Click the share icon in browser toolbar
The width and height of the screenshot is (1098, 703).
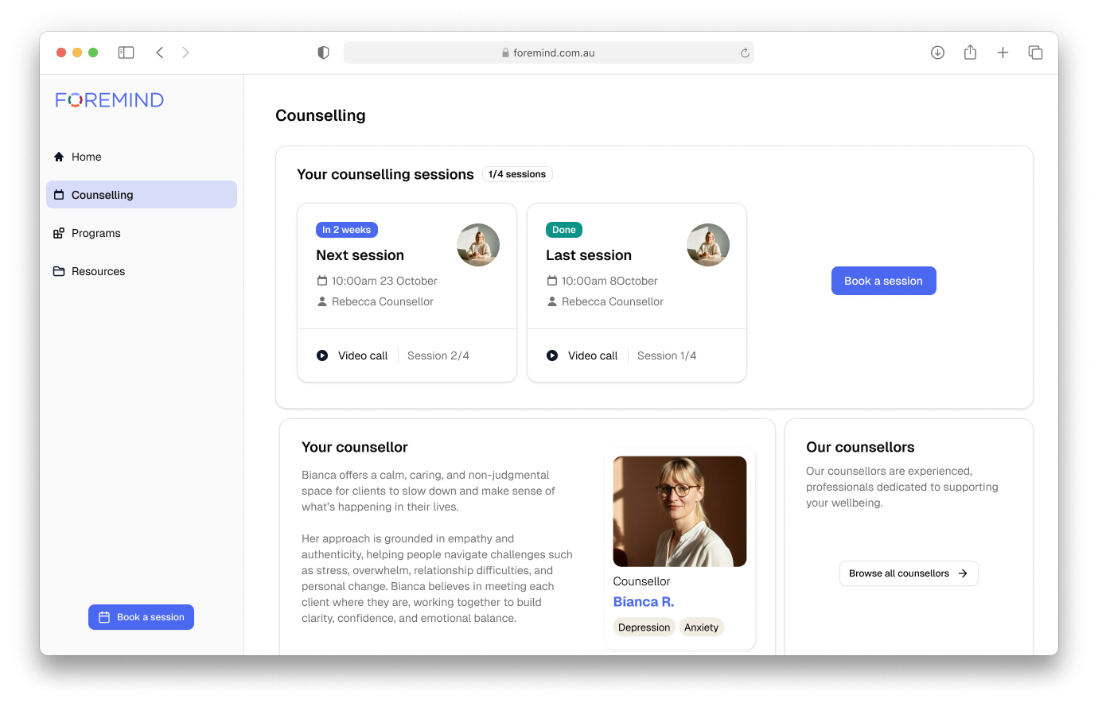[x=970, y=52]
